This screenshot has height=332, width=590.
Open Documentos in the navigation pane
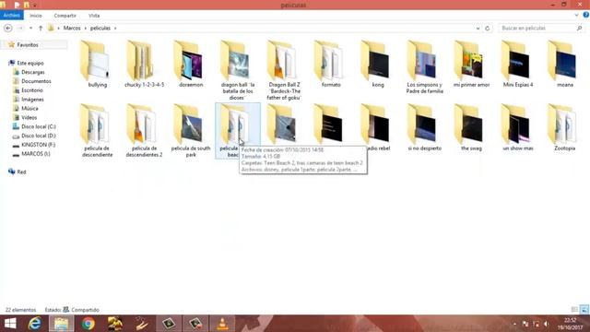(x=36, y=81)
